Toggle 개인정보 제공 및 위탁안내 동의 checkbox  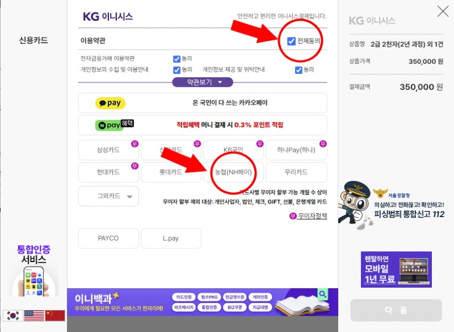[x=299, y=70]
